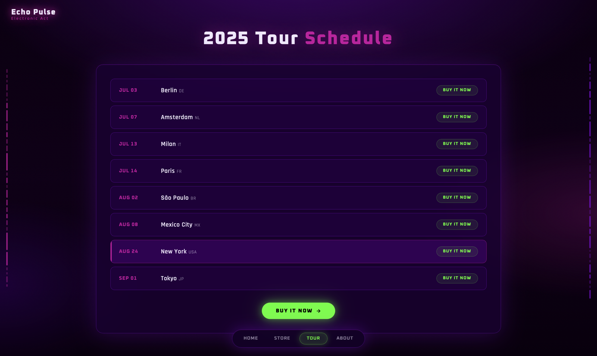This screenshot has width=597, height=356.
Task: Click Buy It Now in Tokyo row
Action: coord(457,278)
